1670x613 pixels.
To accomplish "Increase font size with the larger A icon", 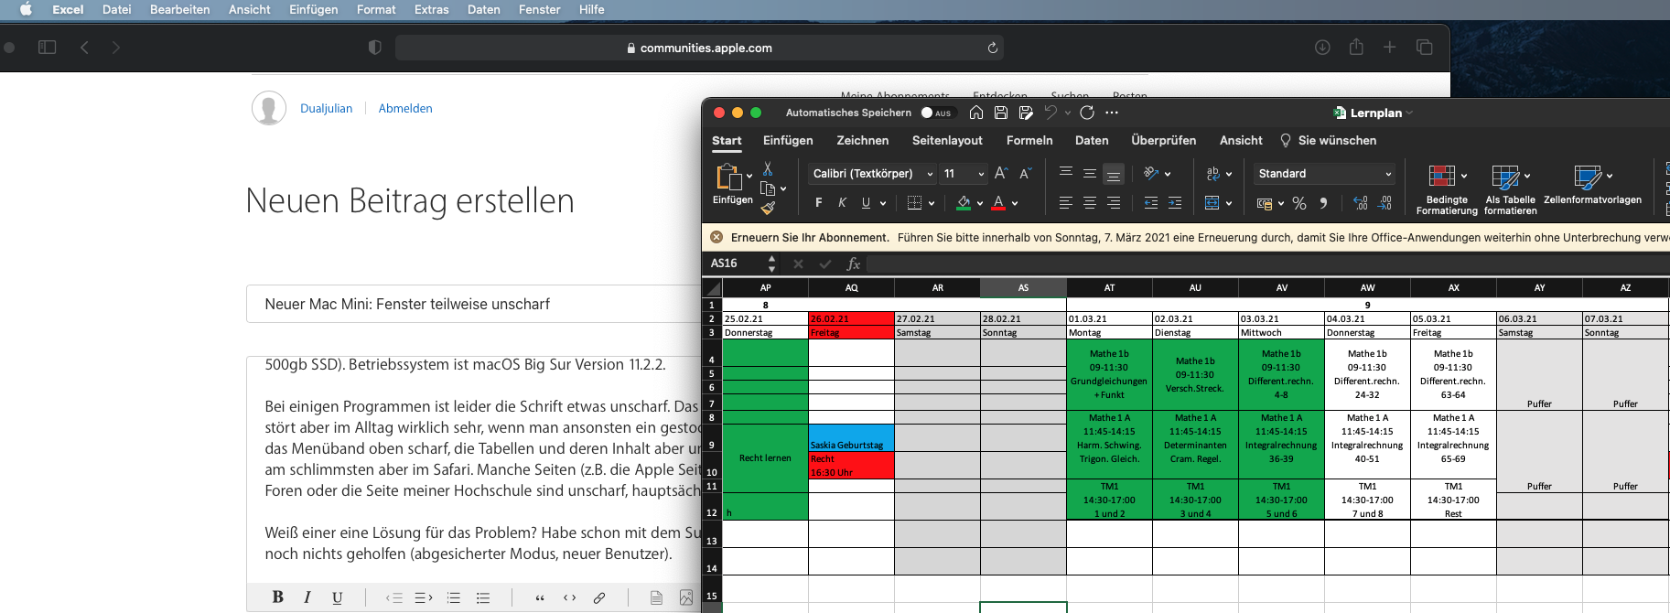I will (x=1000, y=173).
